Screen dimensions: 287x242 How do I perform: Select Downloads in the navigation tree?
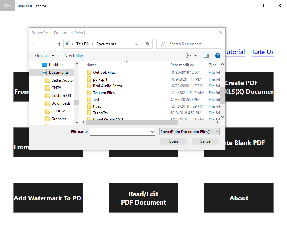pos(61,103)
